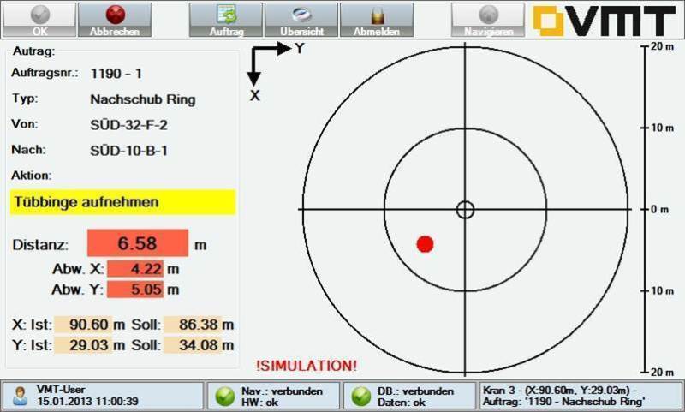Click the green DB connected status icon
This screenshot has width=685, height=412.
tap(360, 397)
